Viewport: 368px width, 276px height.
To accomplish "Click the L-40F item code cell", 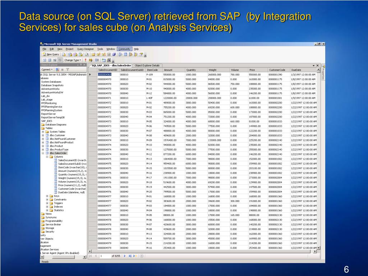I will click(154, 98).
